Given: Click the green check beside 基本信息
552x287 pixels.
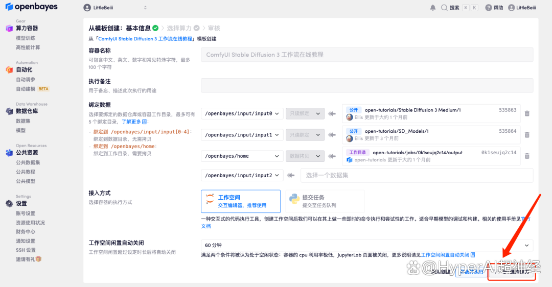Looking at the screenshot, I should (155, 28).
